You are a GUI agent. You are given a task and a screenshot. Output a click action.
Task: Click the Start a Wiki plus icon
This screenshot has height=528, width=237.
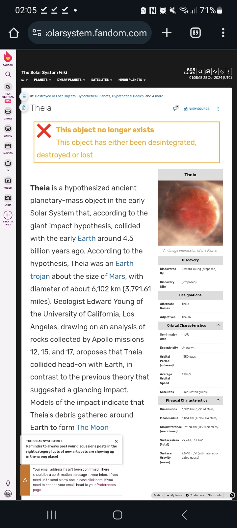click(x=8, y=215)
